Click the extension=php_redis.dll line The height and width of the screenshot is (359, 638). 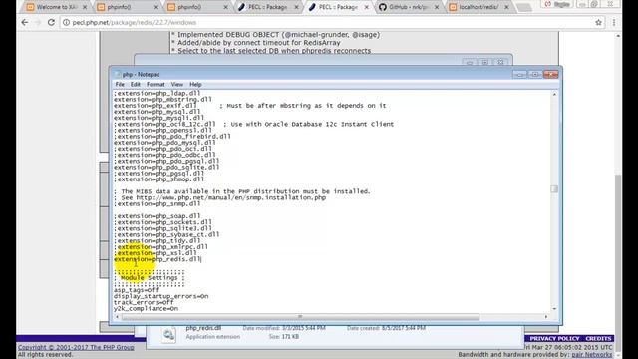[x=158, y=259]
